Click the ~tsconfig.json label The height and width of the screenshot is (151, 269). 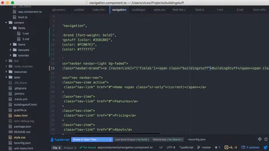tap(196, 140)
